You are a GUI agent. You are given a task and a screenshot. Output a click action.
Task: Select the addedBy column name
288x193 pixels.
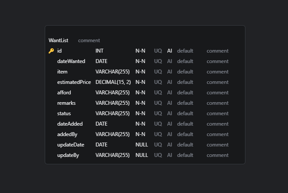tap(67, 134)
